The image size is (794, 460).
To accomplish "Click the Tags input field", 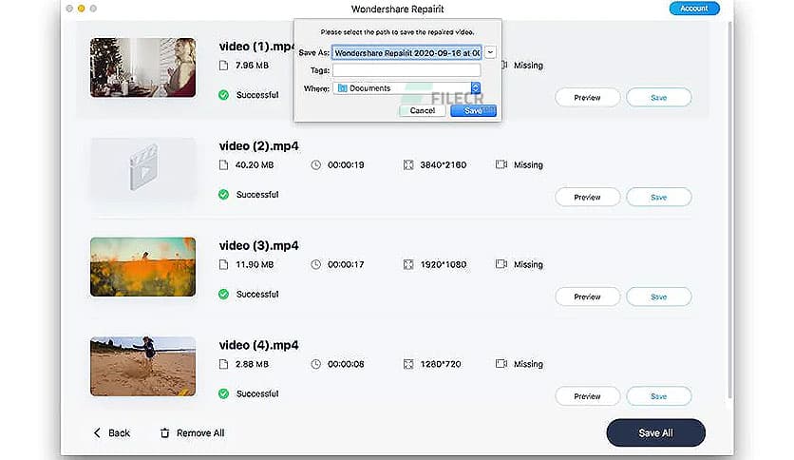I will point(406,70).
